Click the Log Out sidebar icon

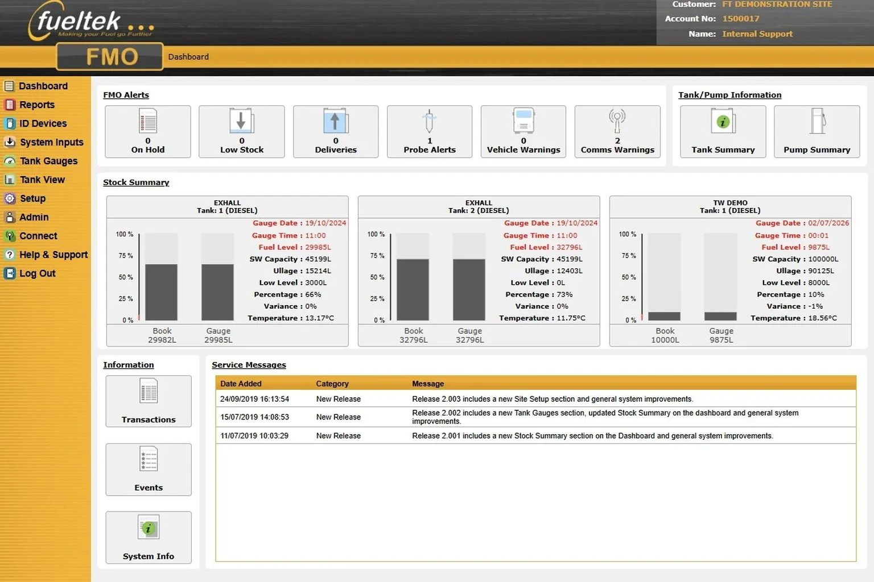click(x=9, y=273)
